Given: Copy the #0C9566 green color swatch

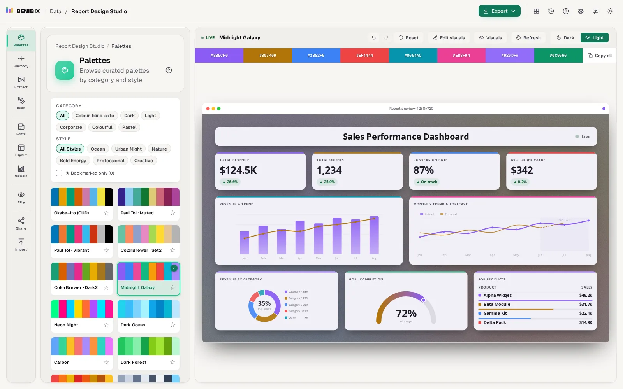Looking at the screenshot, I should [558, 56].
